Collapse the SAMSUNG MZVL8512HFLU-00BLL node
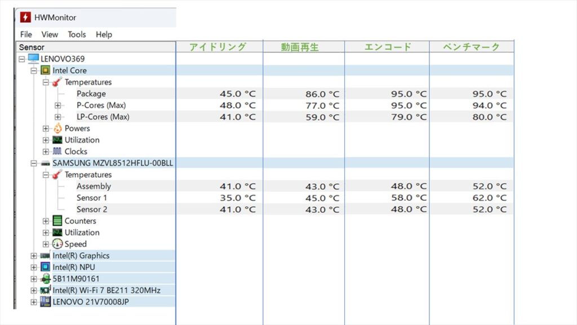Image resolution: width=577 pixels, height=325 pixels. (34, 163)
